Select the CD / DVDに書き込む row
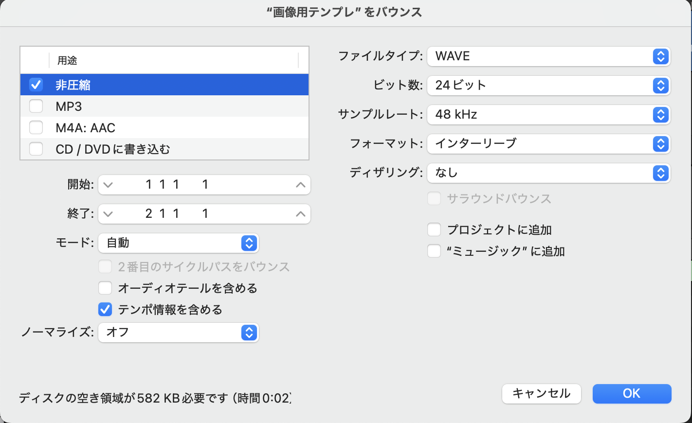692x423 pixels. coord(164,149)
